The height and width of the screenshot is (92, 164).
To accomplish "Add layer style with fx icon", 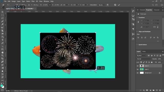I will (144, 90).
